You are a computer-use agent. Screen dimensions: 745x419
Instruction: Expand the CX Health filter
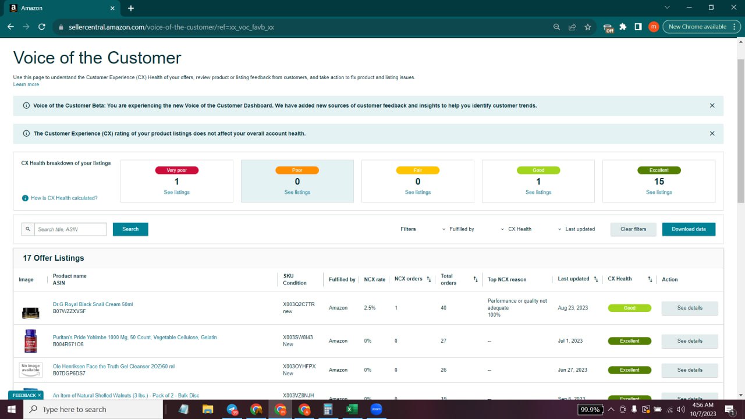[516, 229]
